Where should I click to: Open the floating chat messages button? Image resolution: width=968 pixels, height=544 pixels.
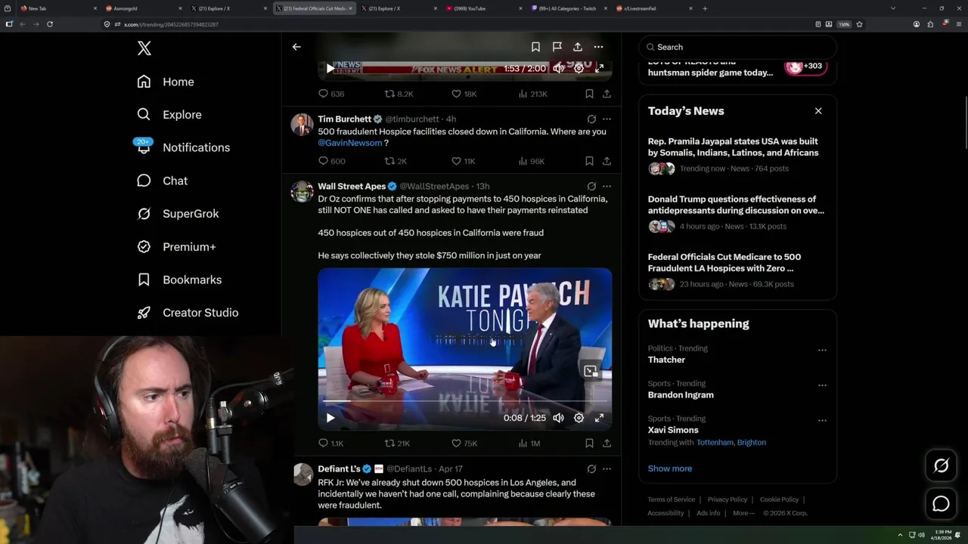click(941, 504)
